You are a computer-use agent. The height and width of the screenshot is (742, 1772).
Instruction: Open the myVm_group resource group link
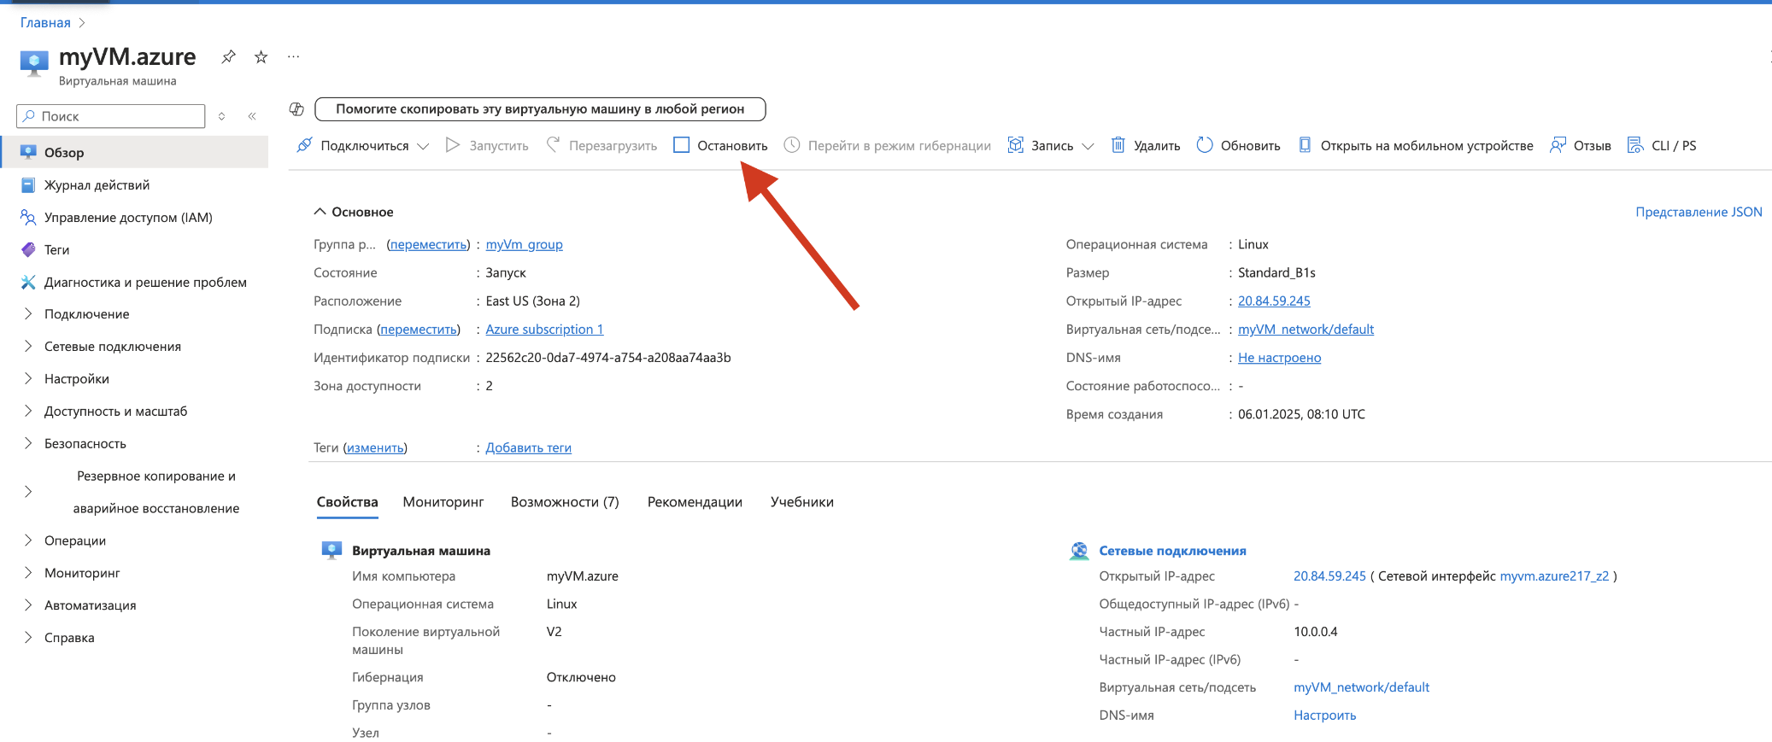click(524, 244)
